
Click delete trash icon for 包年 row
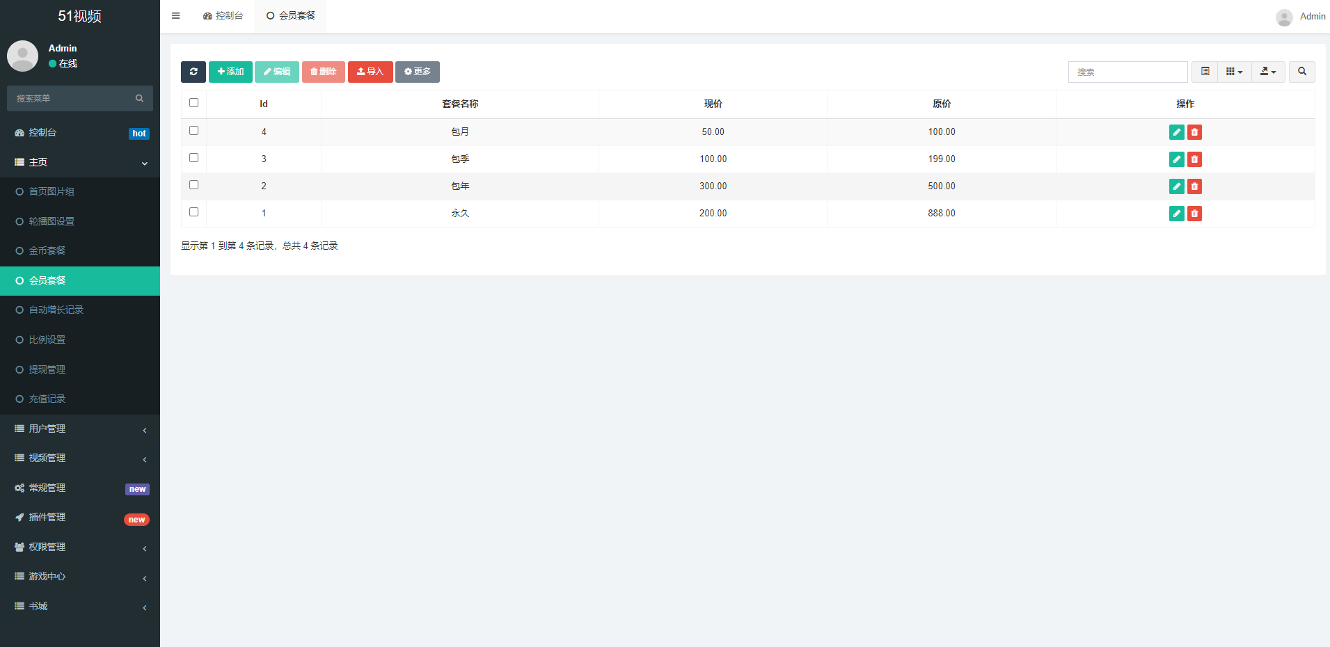(x=1194, y=186)
